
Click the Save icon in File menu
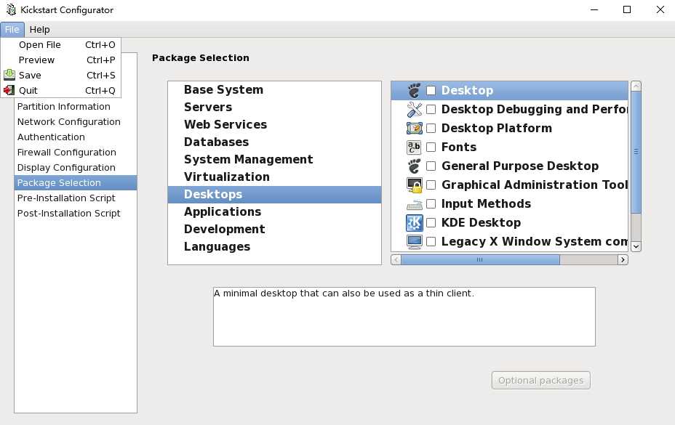pos(9,75)
